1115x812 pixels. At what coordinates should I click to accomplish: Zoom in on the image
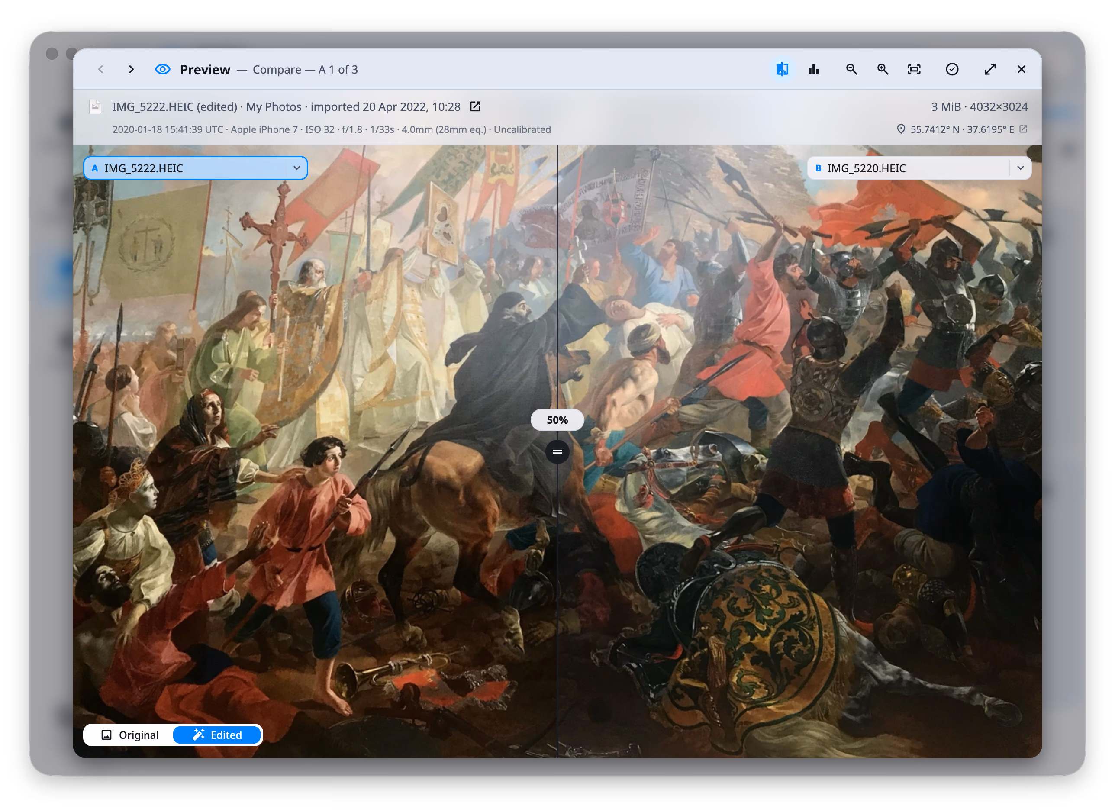pos(883,69)
